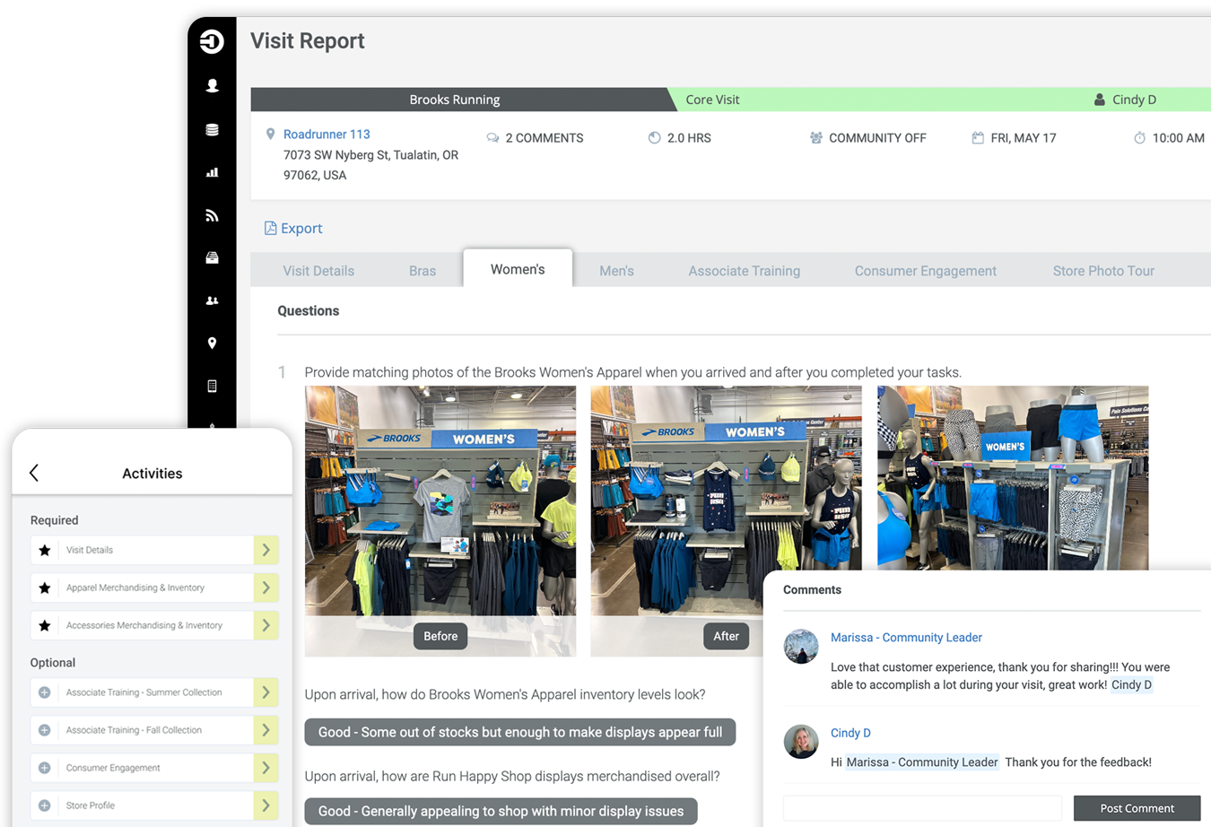The image size is (1211, 827).
Task: Tap the back arrow in the Activities panel
Action: (34, 473)
